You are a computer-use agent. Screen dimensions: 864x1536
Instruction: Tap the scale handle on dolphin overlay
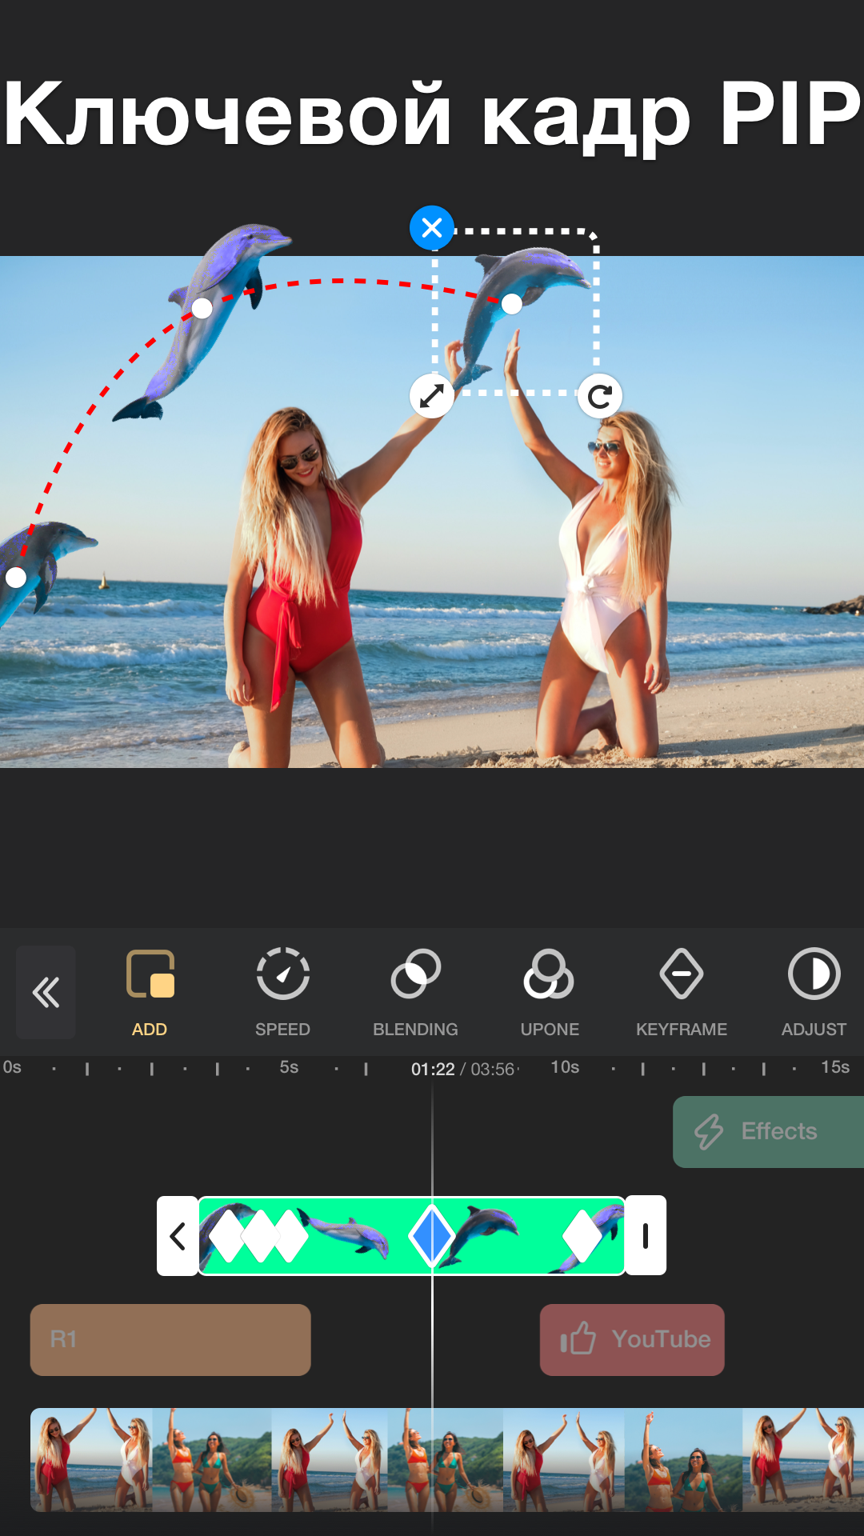point(432,395)
